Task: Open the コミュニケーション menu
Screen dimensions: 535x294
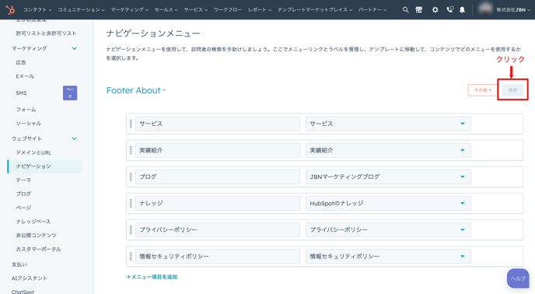Action: (x=81, y=9)
